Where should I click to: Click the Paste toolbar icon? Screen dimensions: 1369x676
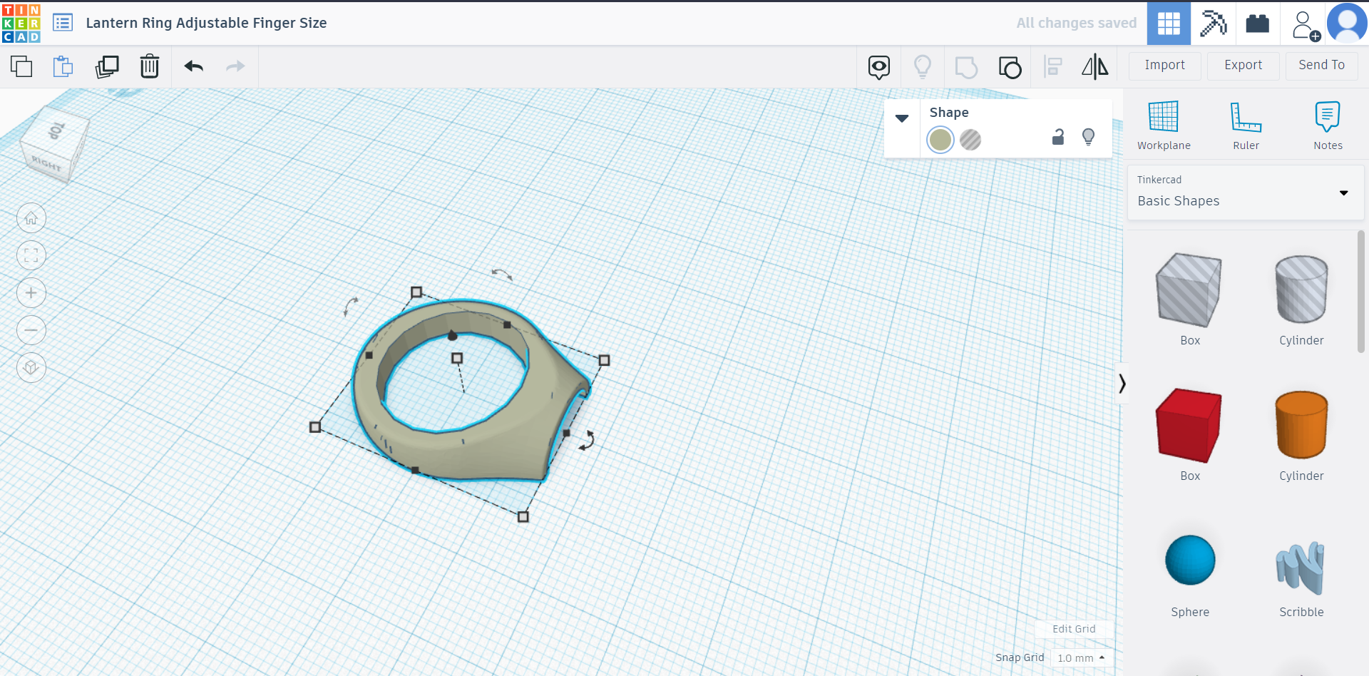click(x=63, y=66)
